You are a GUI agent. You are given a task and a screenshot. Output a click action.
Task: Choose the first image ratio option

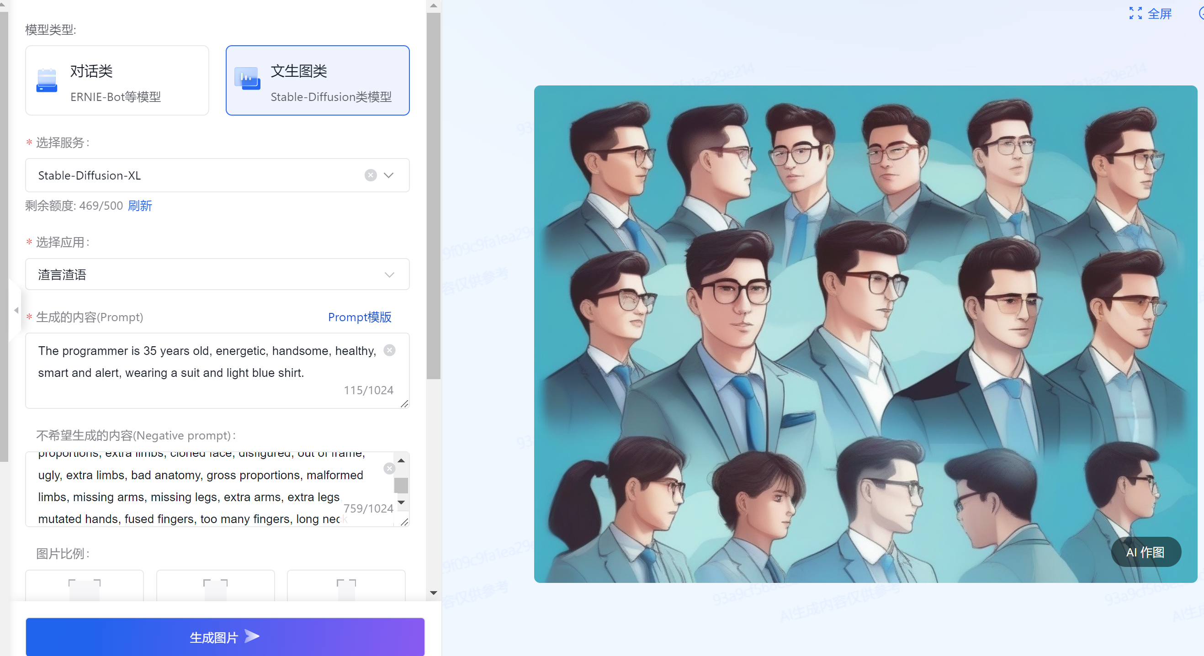(x=84, y=587)
